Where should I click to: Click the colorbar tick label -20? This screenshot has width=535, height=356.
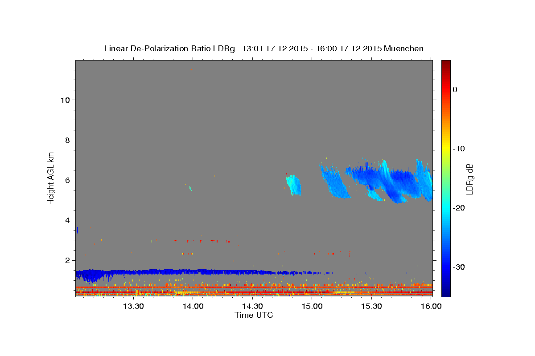pos(460,208)
